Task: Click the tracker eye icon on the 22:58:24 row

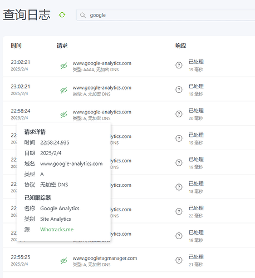Action: [63, 115]
